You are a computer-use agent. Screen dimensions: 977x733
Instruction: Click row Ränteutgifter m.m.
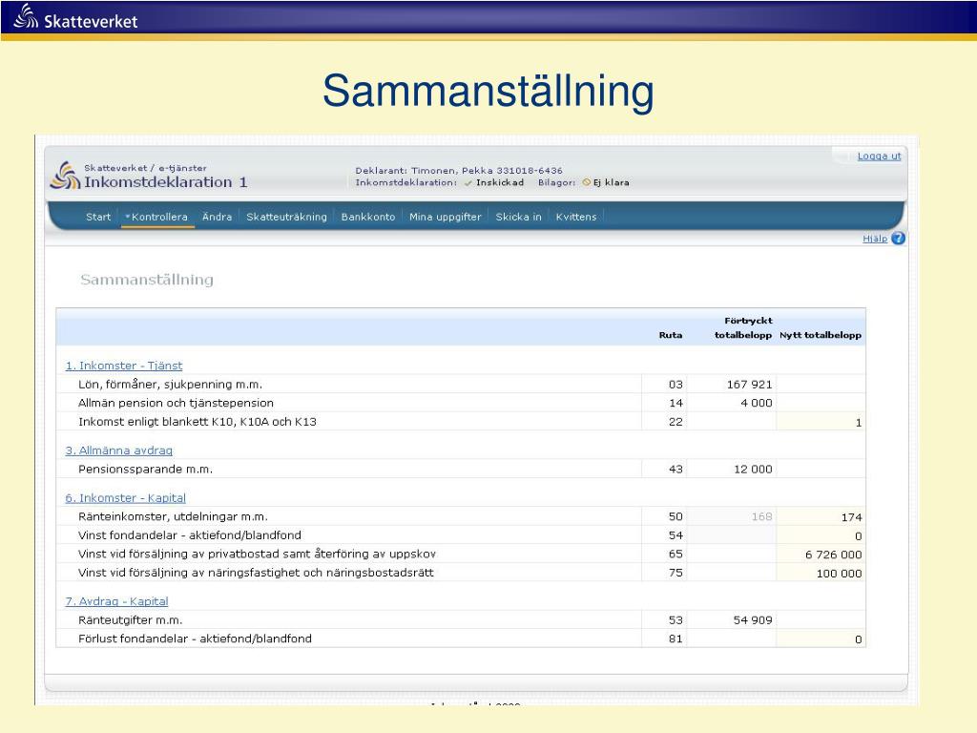click(x=461, y=620)
